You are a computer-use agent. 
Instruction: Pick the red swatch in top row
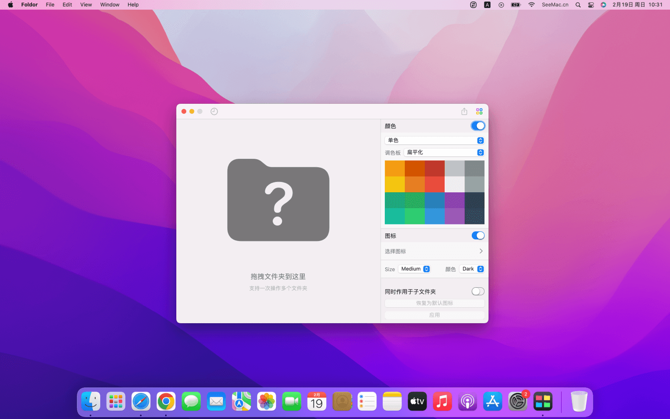[435, 169]
